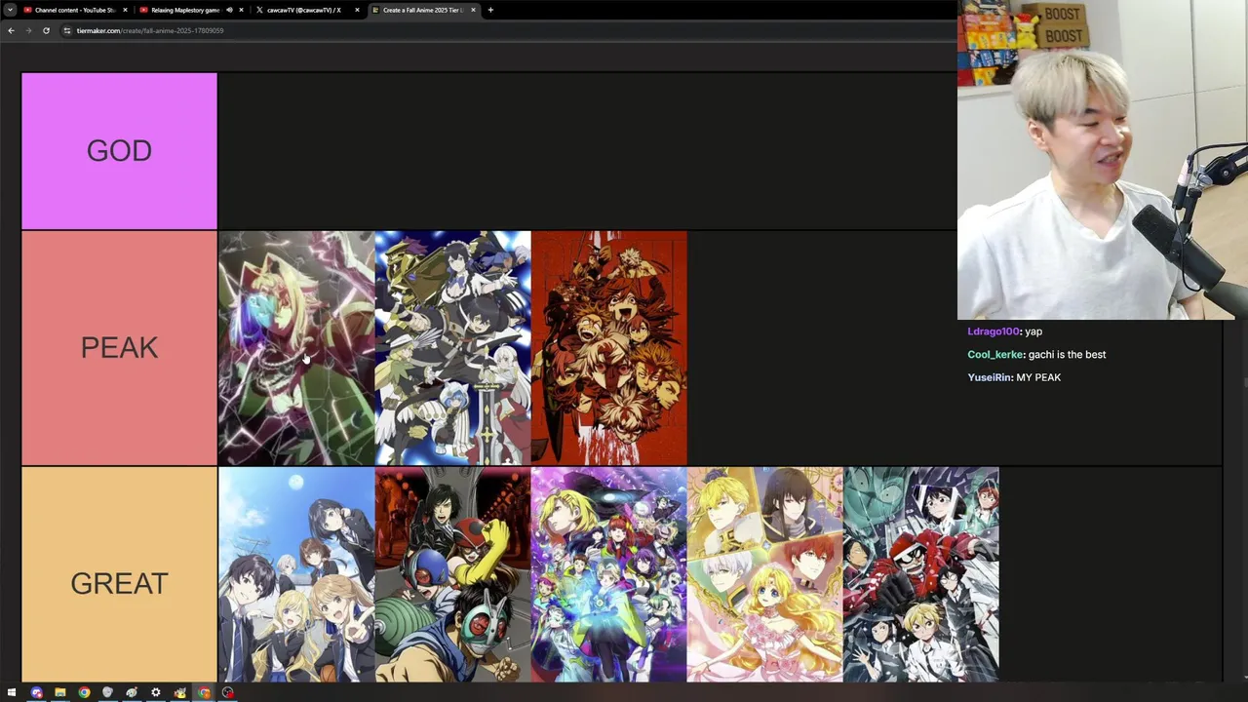The width and height of the screenshot is (1248, 702).
Task: Select the teal and red action poster in GREAT
Action: [921, 574]
